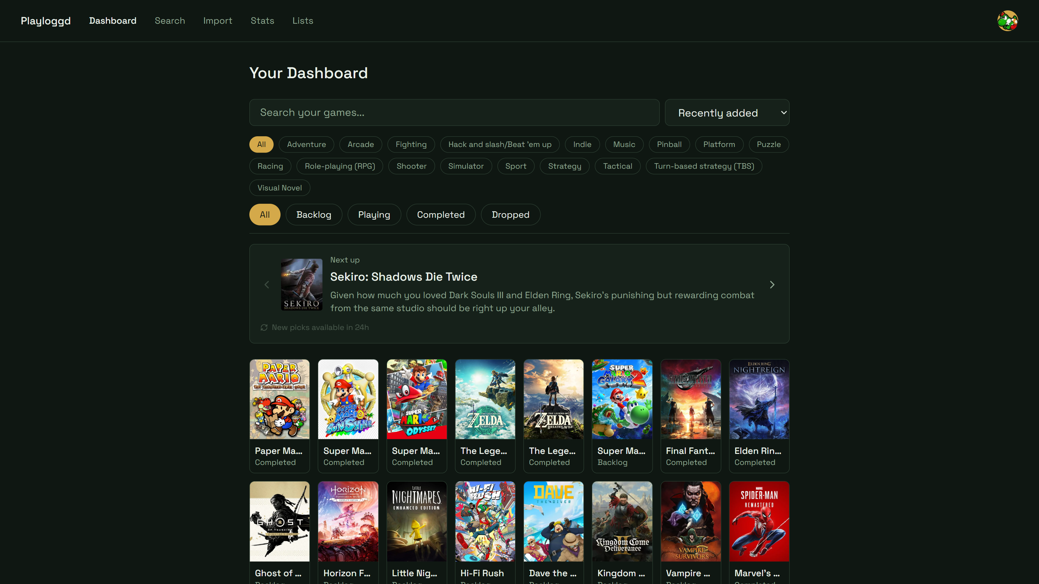Open the Vampire Survivors card

click(x=691, y=532)
